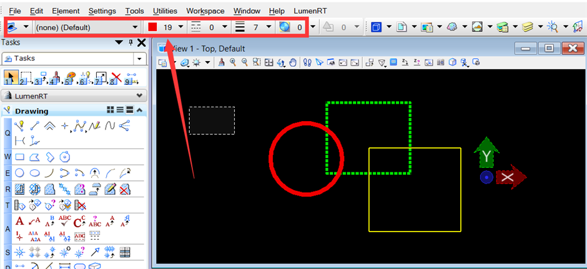Open the File menu

click(x=14, y=11)
